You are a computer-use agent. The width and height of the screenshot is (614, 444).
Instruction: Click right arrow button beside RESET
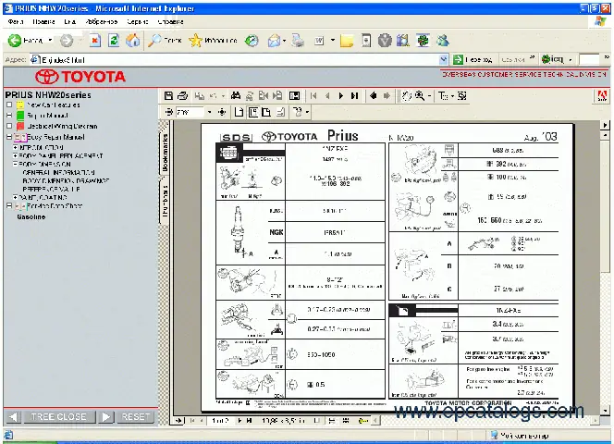coord(106,417)
